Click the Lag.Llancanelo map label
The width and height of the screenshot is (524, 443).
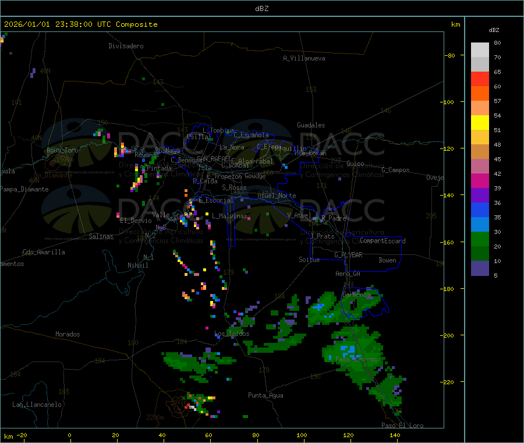[x=37, y=405]
